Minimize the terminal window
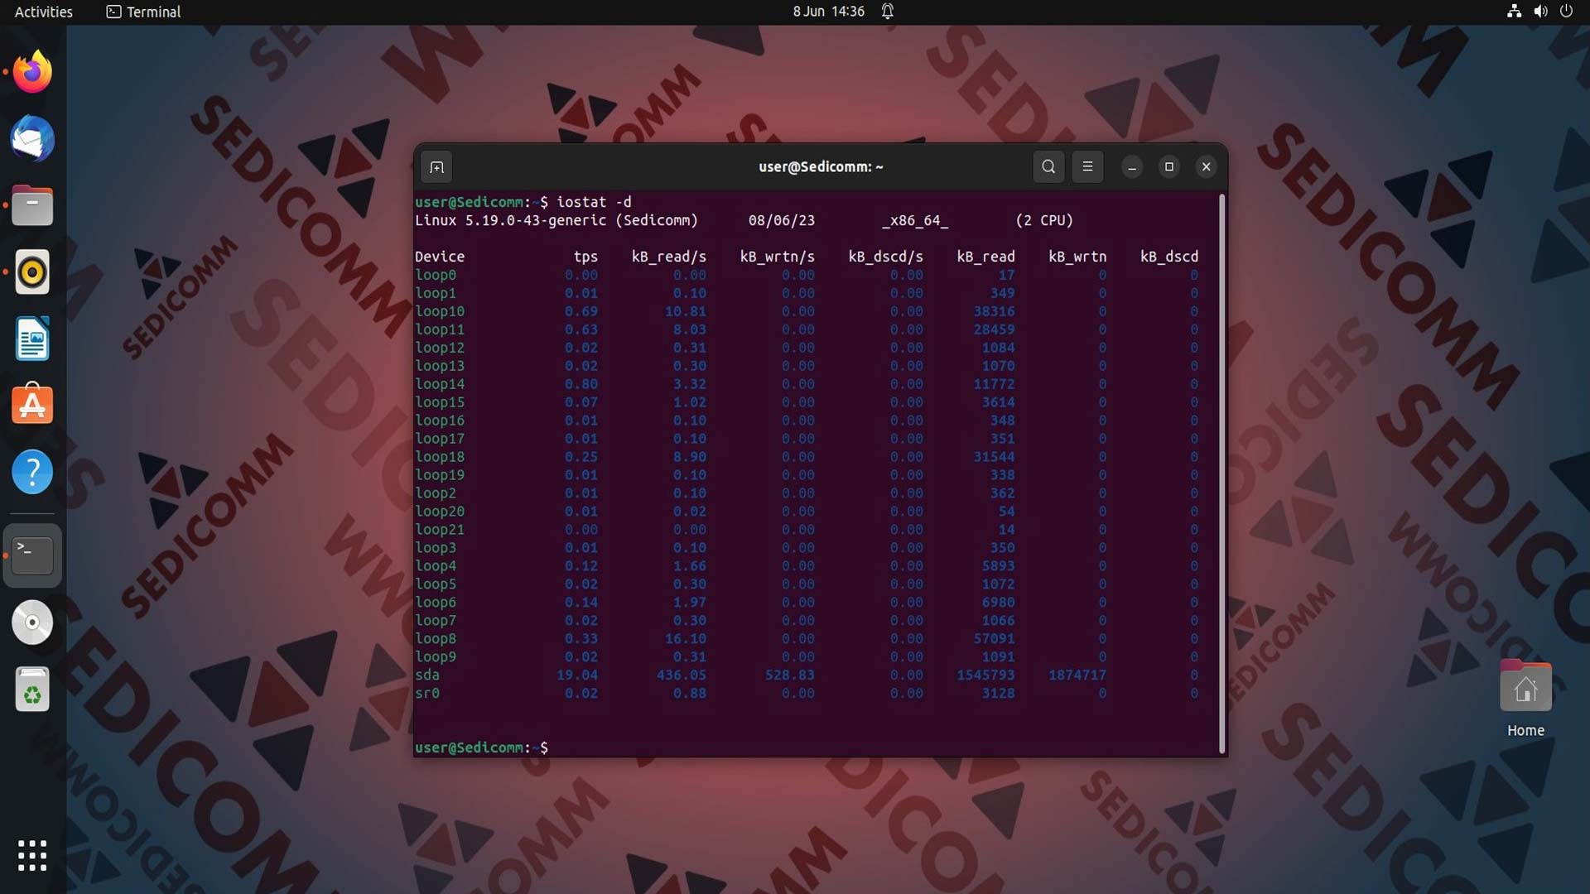The height and width of the screenshot is (894, 1590). (x=1132, y=167)
